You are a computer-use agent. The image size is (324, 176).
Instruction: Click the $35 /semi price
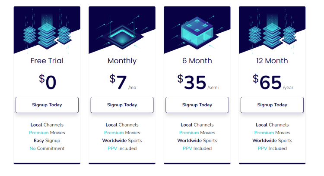click(197, 82)
